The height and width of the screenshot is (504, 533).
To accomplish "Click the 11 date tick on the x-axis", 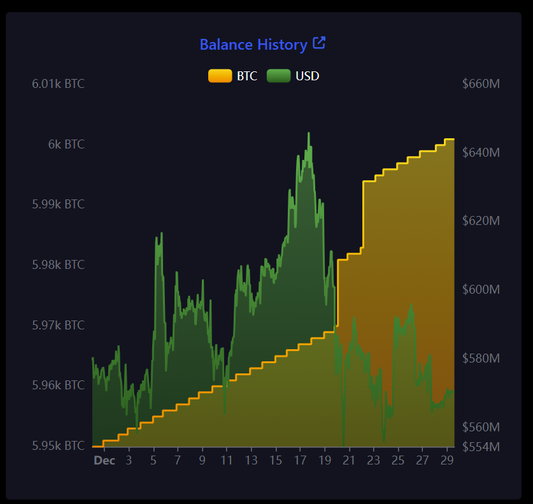I will coord(227,460).
